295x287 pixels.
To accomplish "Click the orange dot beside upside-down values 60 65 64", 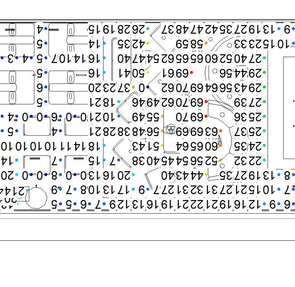I will click(x=220, y=145).
